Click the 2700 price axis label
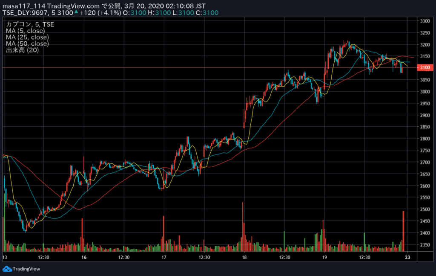436x276 pixels. click(425, 162)
